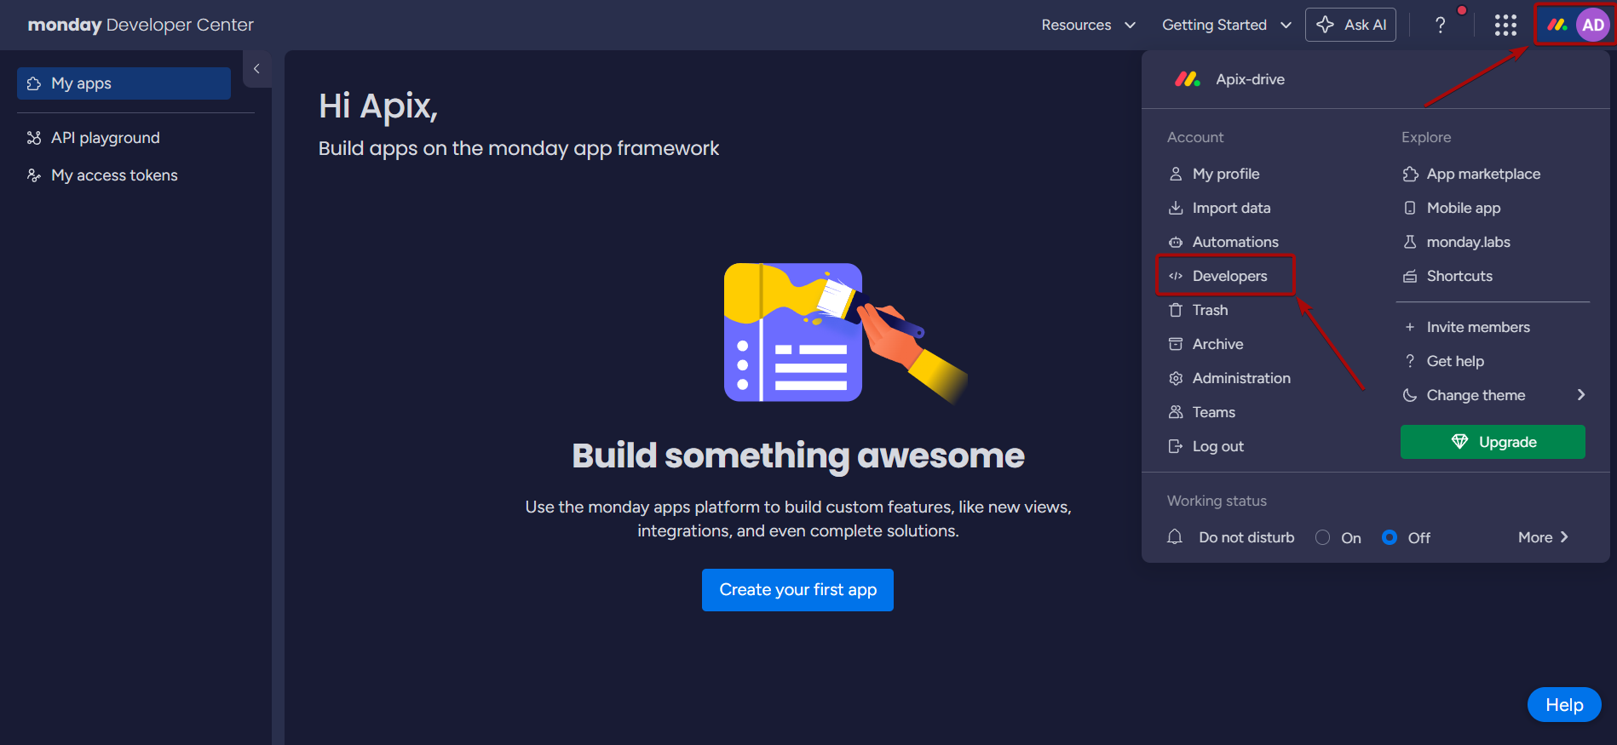Open the Mobile app link
This screenshot has width=1617, height=745.
click(1464, 208)
